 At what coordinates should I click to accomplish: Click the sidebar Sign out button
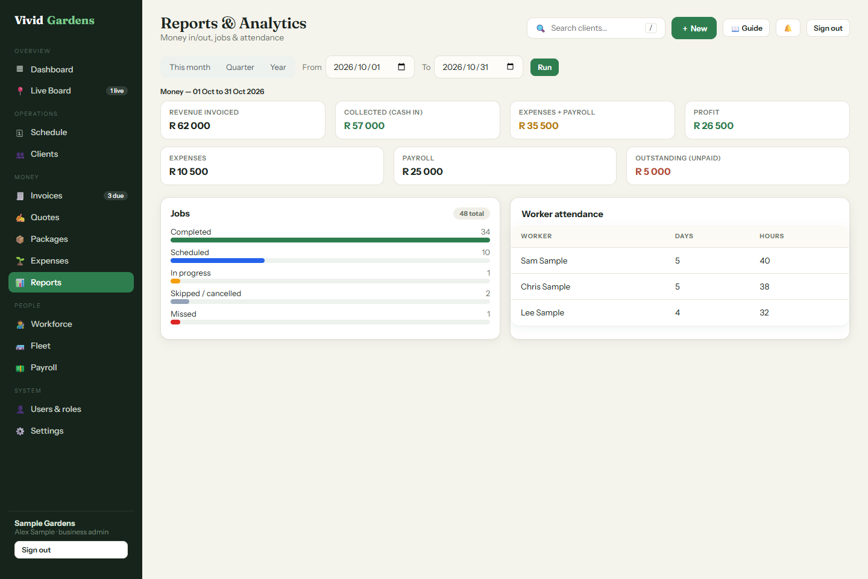point(71,550)
